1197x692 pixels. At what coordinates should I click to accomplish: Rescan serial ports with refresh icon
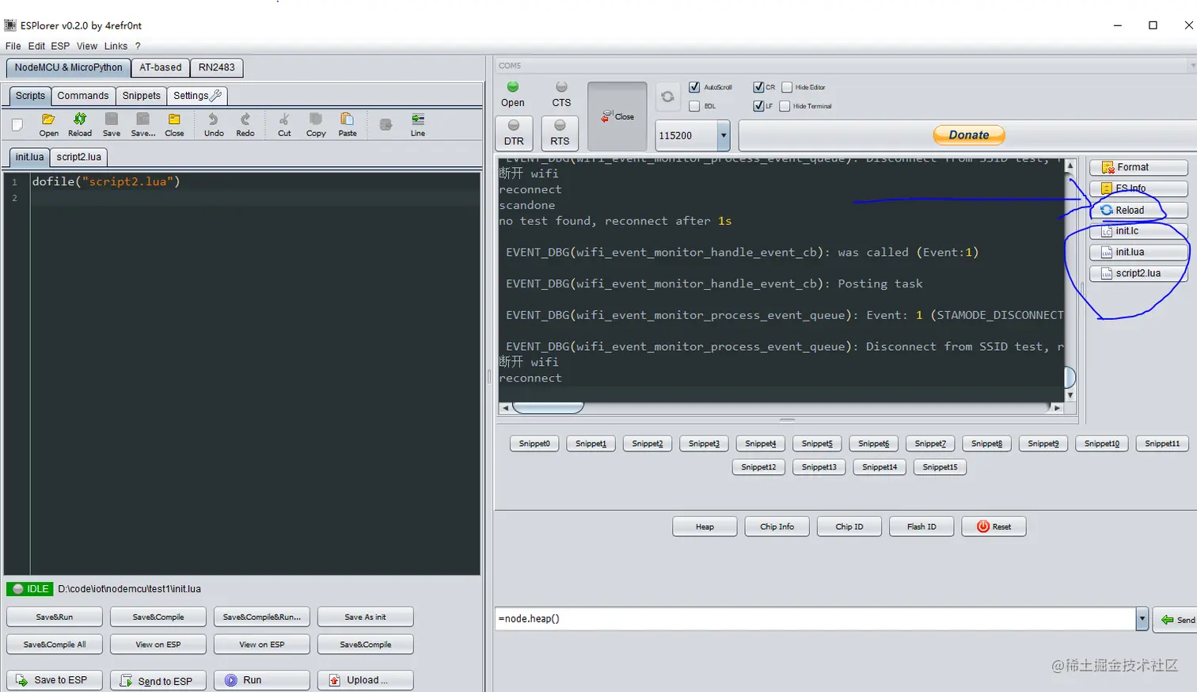point(667,97)
